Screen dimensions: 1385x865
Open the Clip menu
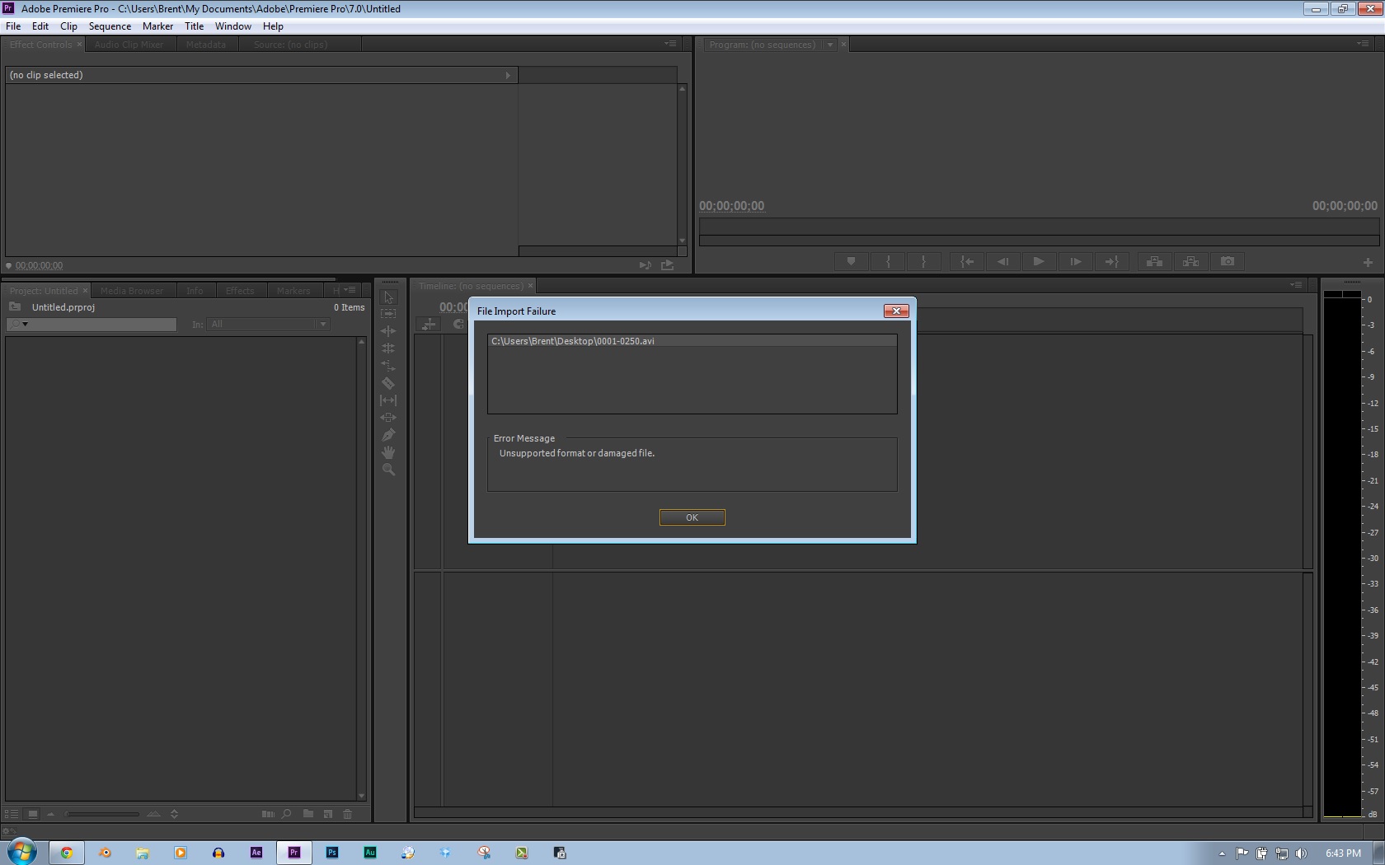(68, 26)
